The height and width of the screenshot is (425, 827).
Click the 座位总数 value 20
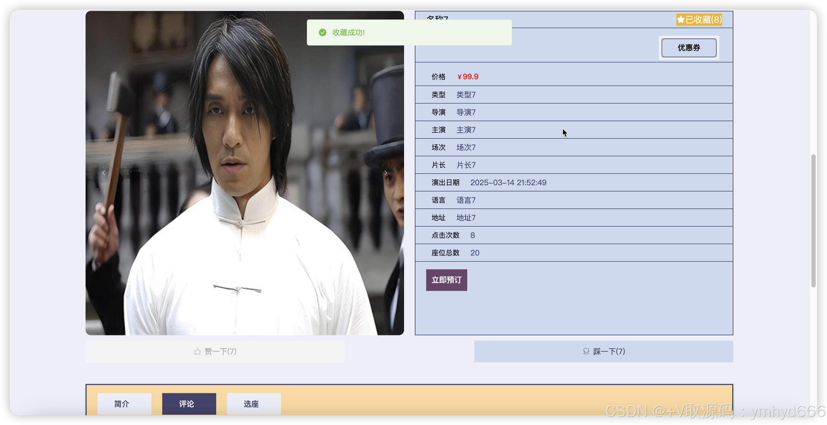(474, 253)
